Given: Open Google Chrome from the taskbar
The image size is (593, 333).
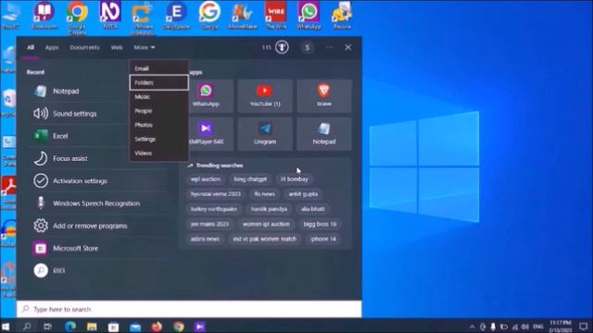Looking at the screenshot, I should click(179, 327).
